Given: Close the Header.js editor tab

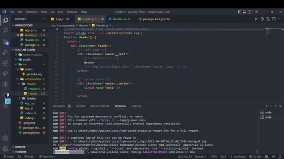Looking at the screenshot, I should (x=103, y=19).
